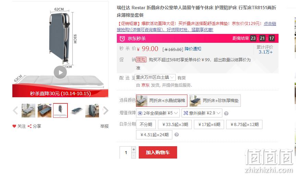The image size is (296, 176).
Task: Decrease quantity with the minus stepper
Action: [x=134, y=155]
